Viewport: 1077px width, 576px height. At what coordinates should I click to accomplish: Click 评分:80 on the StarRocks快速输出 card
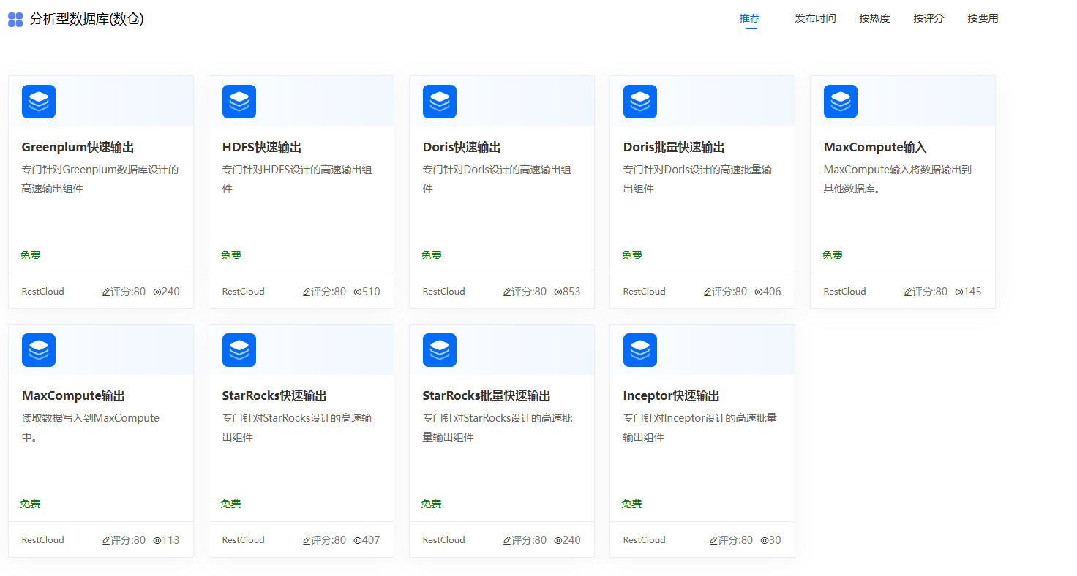pyautogui.click(x=329, y=540)
